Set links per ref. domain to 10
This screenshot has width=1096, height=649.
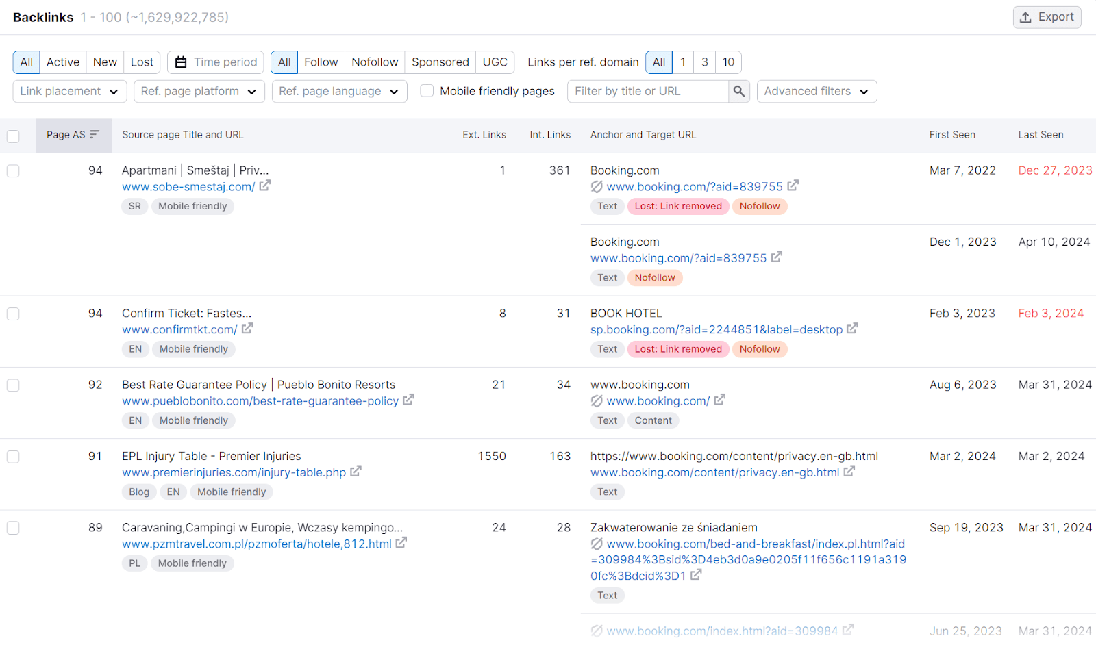click(x=729, y=62)
